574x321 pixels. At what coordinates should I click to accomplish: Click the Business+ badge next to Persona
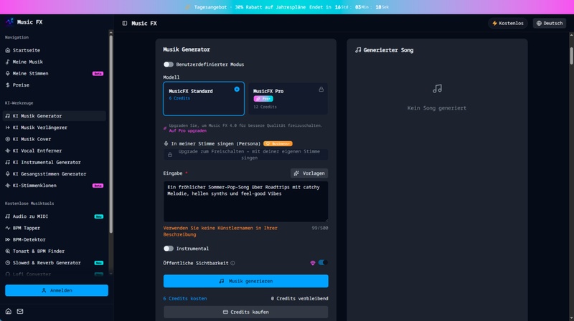[278, 144]
